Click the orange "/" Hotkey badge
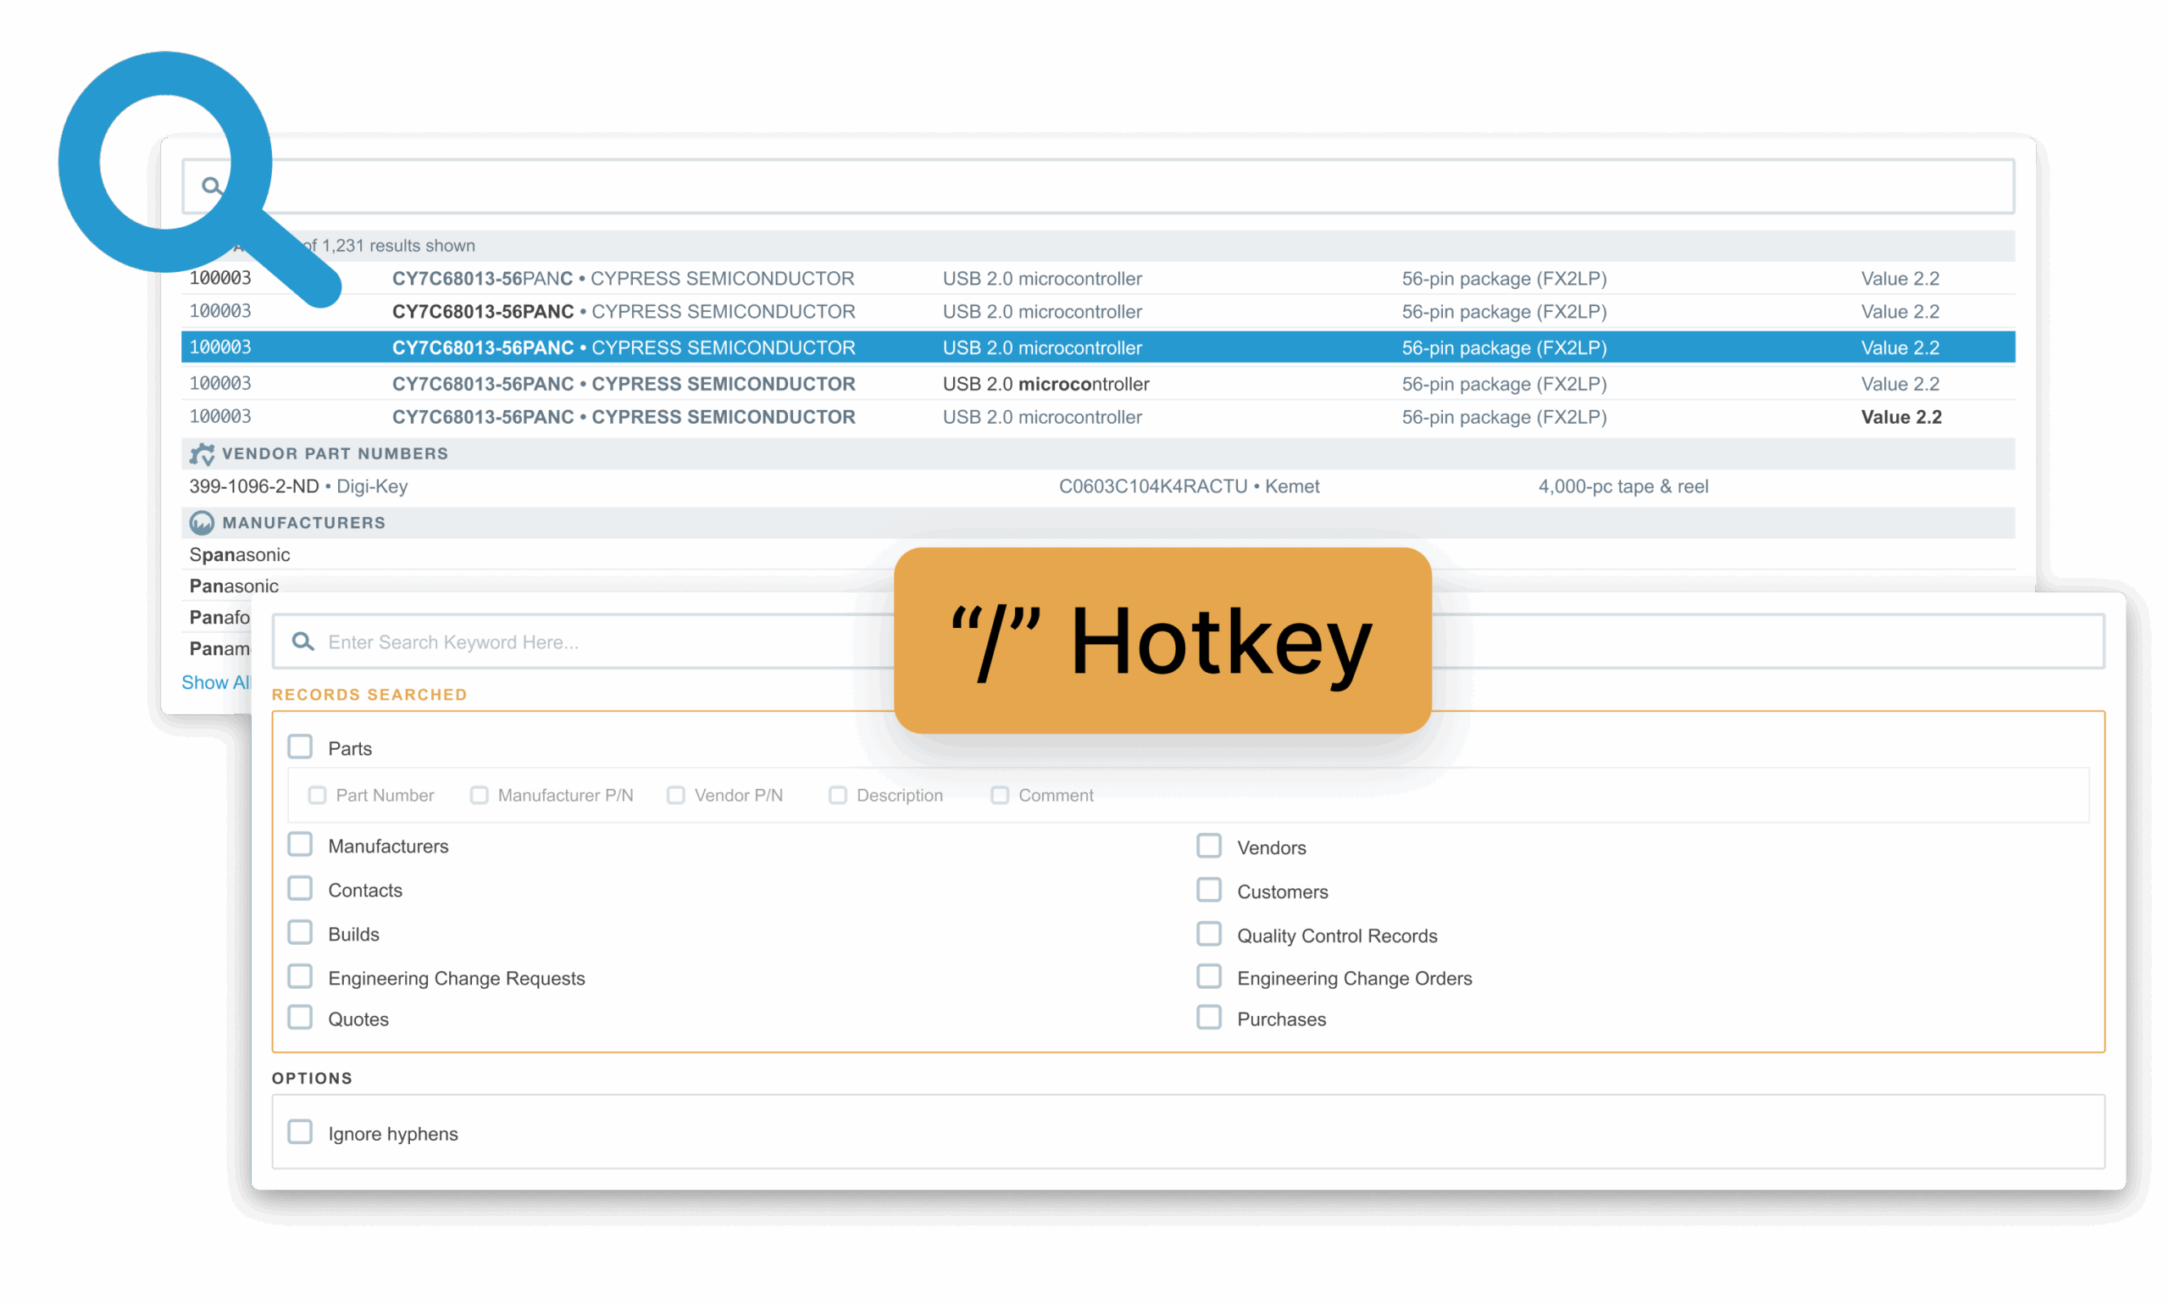Viewport: 2169px width, 1305px height. tap(1162, 641)
